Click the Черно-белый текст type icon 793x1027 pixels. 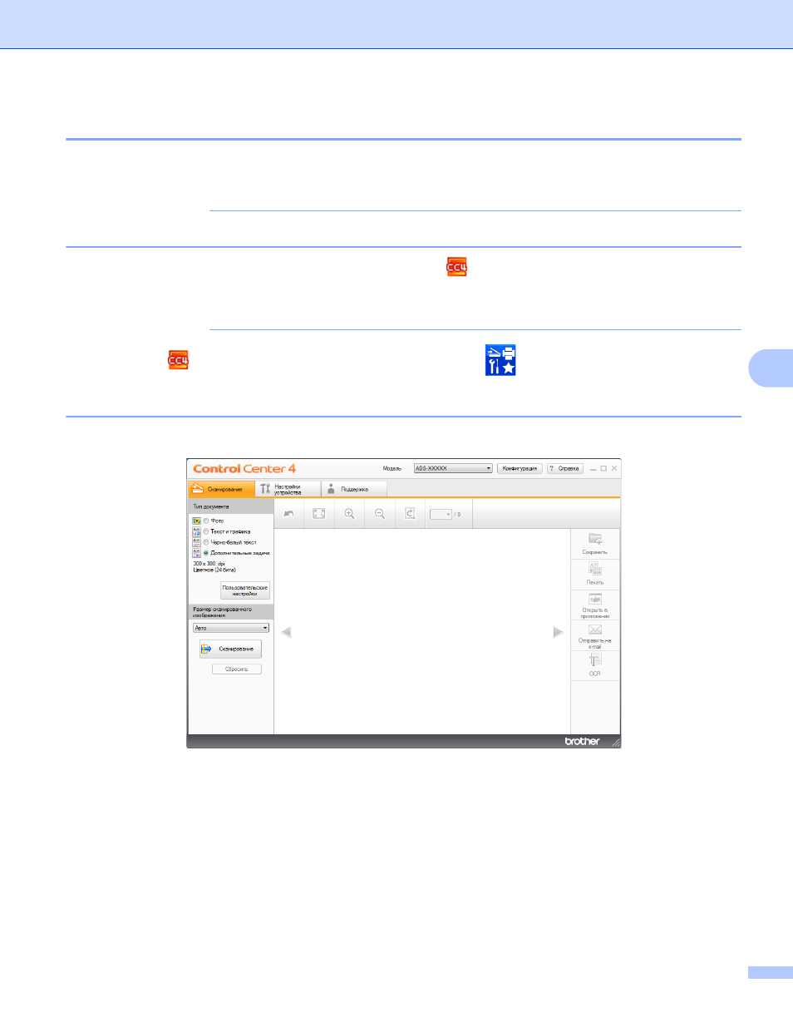pyautogui.click(x=197, y=542)
